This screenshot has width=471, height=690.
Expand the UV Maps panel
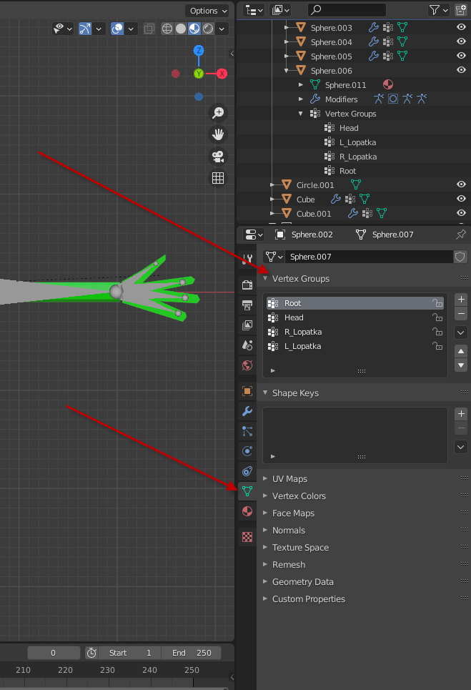[265, 478]
